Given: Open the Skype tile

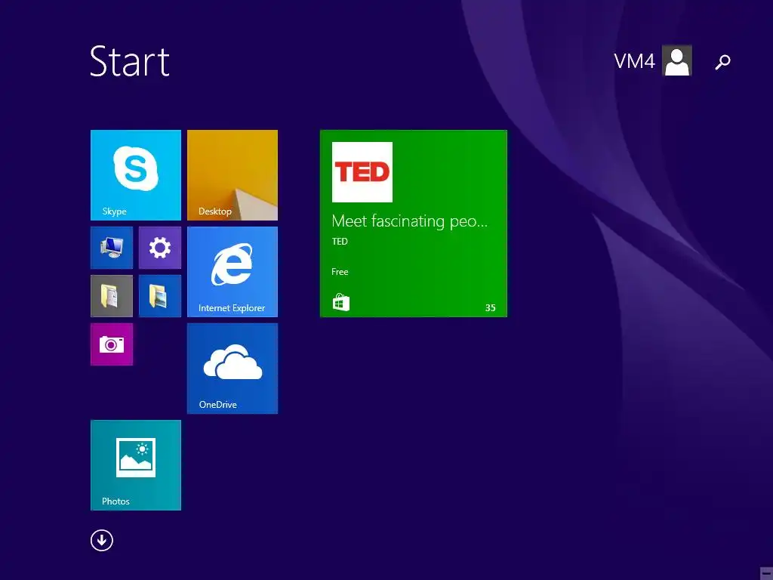Looking at the screenshot, I should 136,175.
